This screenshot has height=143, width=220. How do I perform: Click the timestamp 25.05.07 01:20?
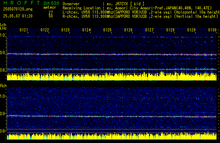tap(18, 16)
